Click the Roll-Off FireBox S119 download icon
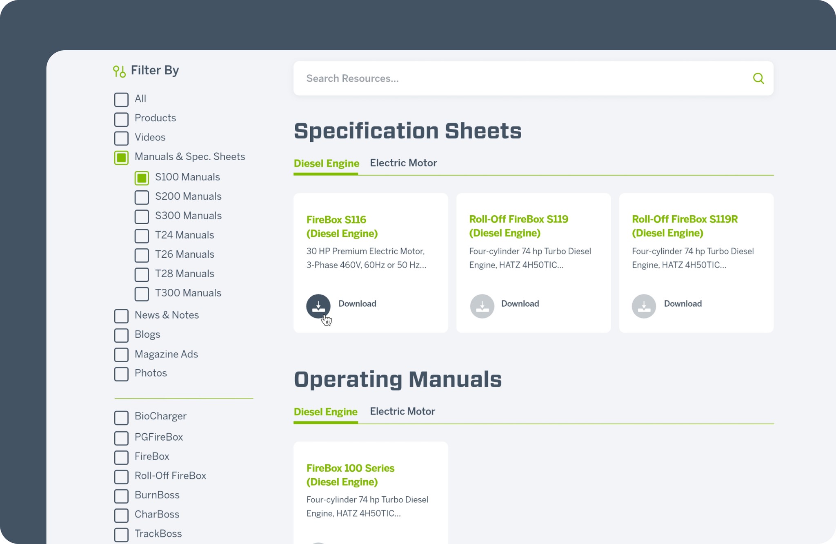This screenshot has width=836, height=544. [x=482, y=305]
